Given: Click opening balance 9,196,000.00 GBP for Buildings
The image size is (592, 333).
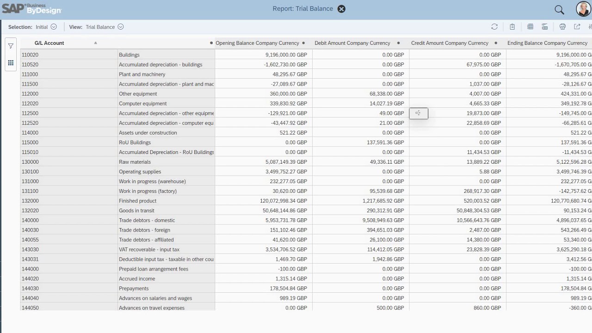Looking at the screenshot, I should pyautogui.click(x=286, y=55).
